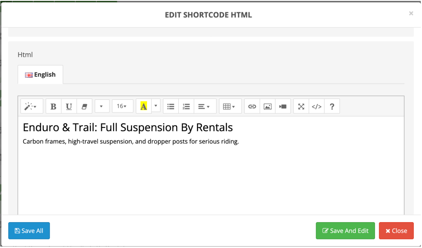
Task: Click the green Save And Edit button
Action: (345, 231)
